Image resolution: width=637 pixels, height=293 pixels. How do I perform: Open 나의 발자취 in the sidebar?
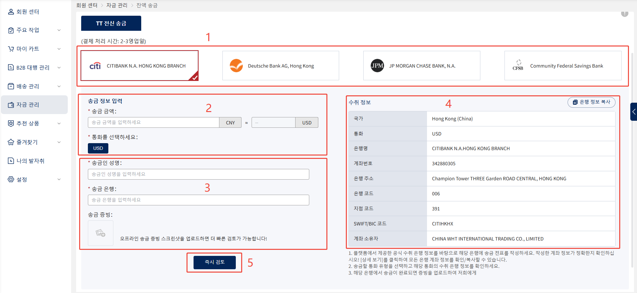[x=34, y=161]
